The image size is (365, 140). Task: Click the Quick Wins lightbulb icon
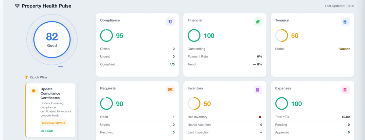point(26,77)
